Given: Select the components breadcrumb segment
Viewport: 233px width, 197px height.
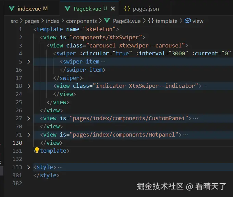Looking at the screenshot, I should [82, 21].
